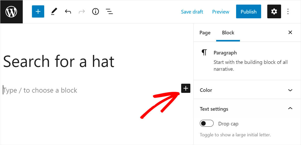Click the Paragraph block pilcrow icon

pos(204,52)
